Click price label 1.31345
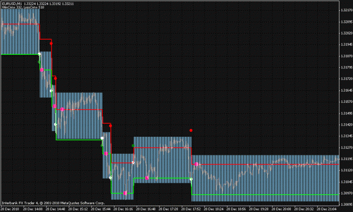Image resolution: width=353 pixels, height=212 pixels. click(x=346, y=136)
